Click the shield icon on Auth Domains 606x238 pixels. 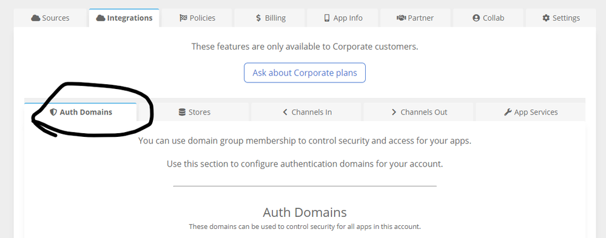[53, 112]
